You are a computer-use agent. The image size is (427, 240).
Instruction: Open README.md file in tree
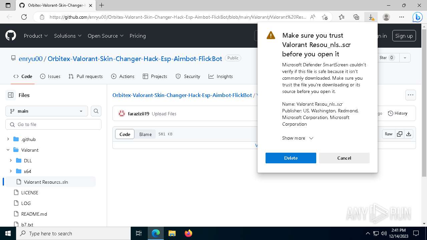tap(34, 214)
